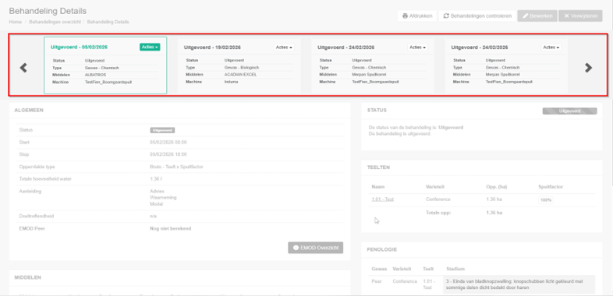Click the Model reason text

(157, 204)
